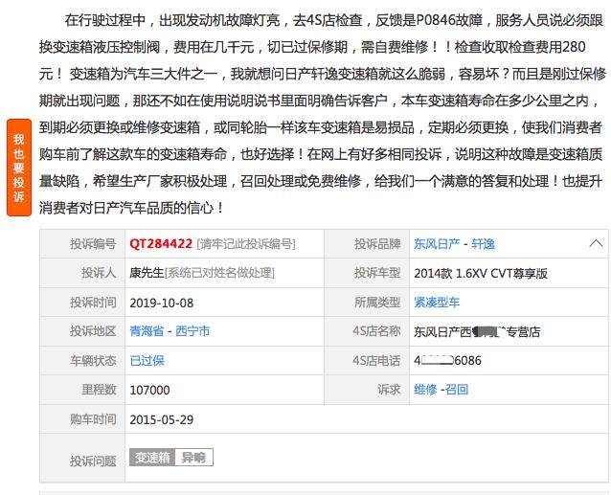Screen dimensions: 611x495
Task: Click mileage value 107000
Action: point(149,390)
